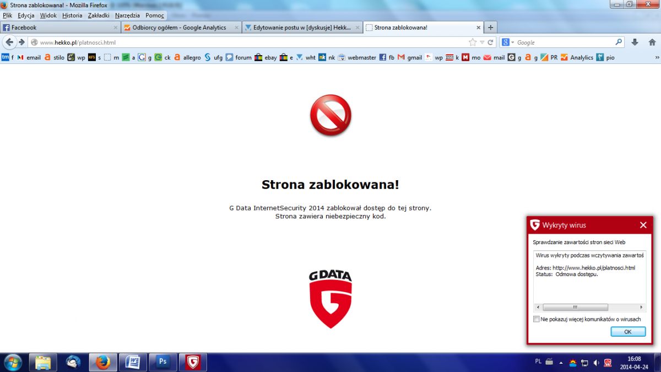Click the G Data warning tray icon
This screenshot has width=661, height=372.
[x=608, y=363]
